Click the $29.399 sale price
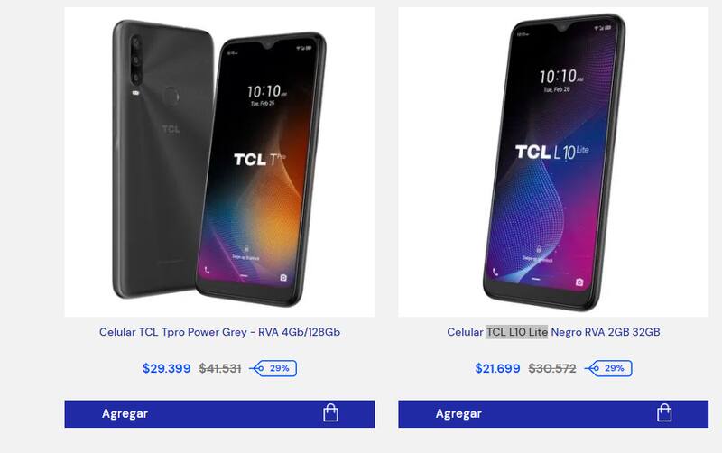The width and height of the screenshot is (722, 453). tap(167, 368)
